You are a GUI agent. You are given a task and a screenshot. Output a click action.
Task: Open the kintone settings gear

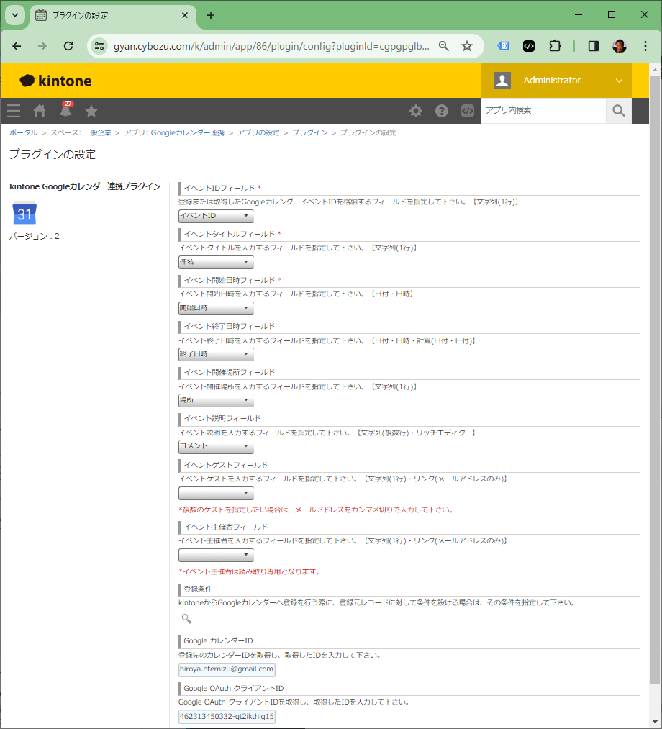point(416,111)
